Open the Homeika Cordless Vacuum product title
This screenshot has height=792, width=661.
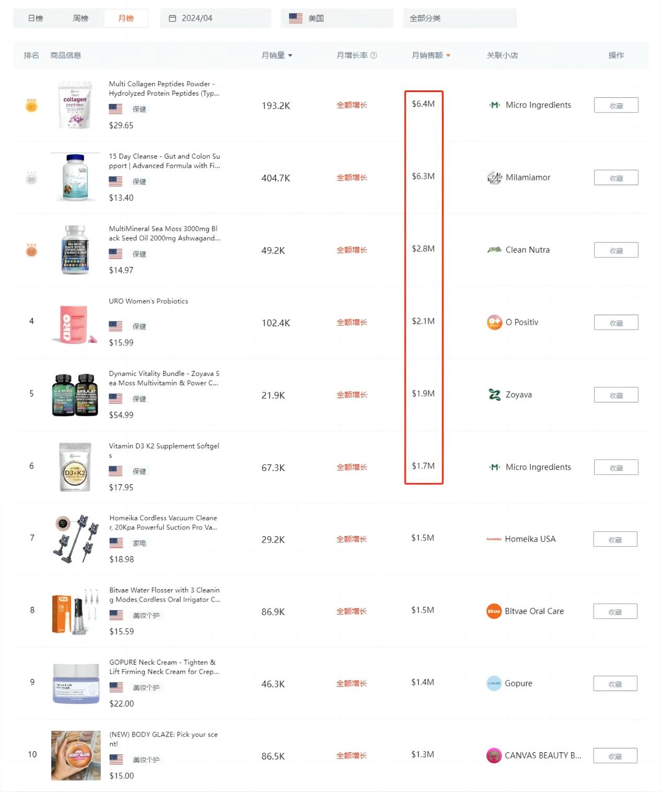[163, 523]
